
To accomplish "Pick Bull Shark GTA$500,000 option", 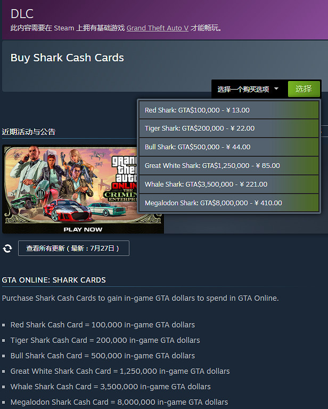I will tap(228, 147).
